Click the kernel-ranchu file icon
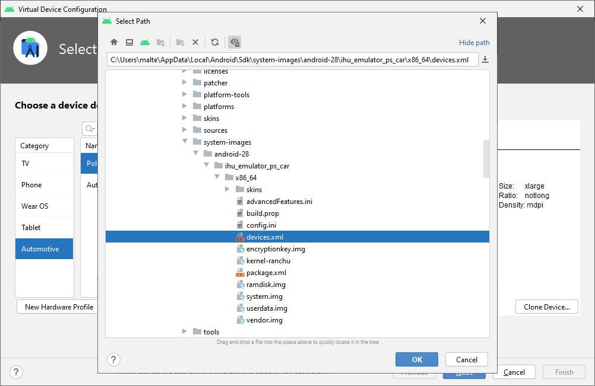 [240, 261]
